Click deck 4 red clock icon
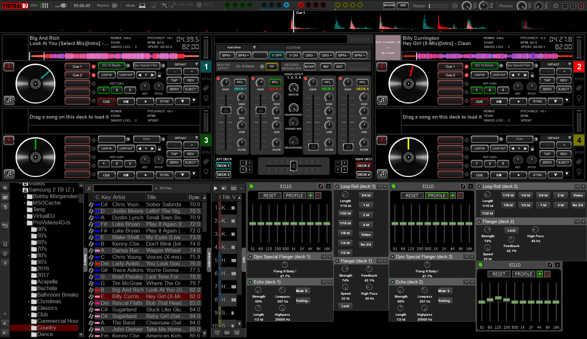Image resolution: width=587 pixels, height=339 pixels. (382, 140)
